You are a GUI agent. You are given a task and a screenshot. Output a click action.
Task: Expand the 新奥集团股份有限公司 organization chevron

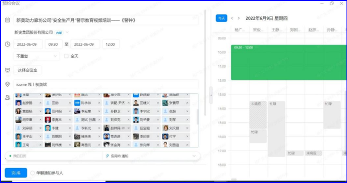pos(67,32)
